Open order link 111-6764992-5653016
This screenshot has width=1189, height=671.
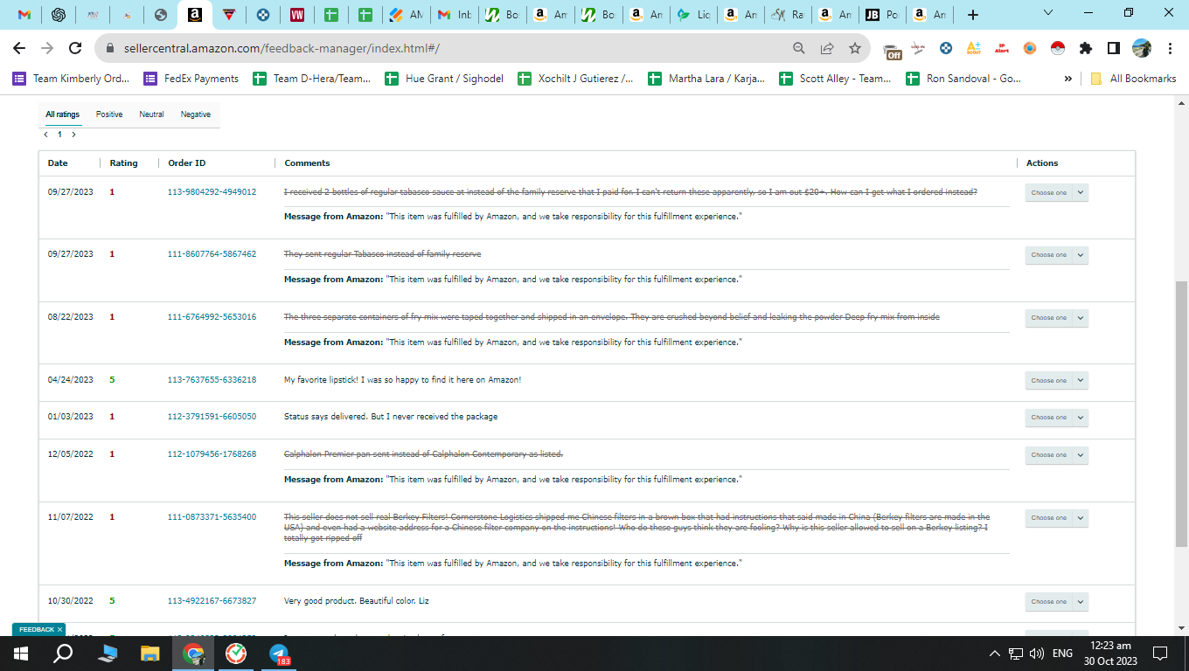click(x=212, y=317)
